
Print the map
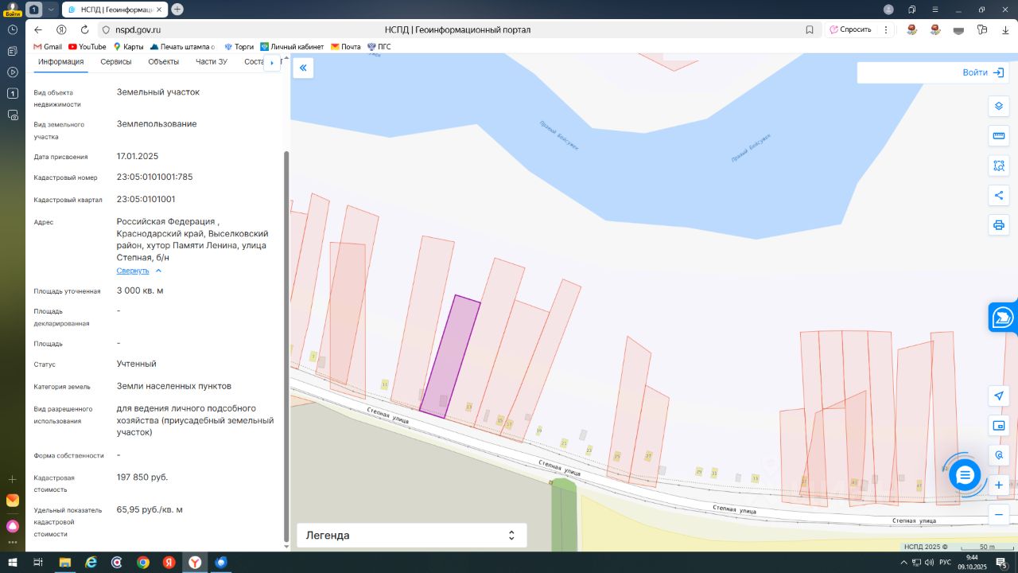999,225
